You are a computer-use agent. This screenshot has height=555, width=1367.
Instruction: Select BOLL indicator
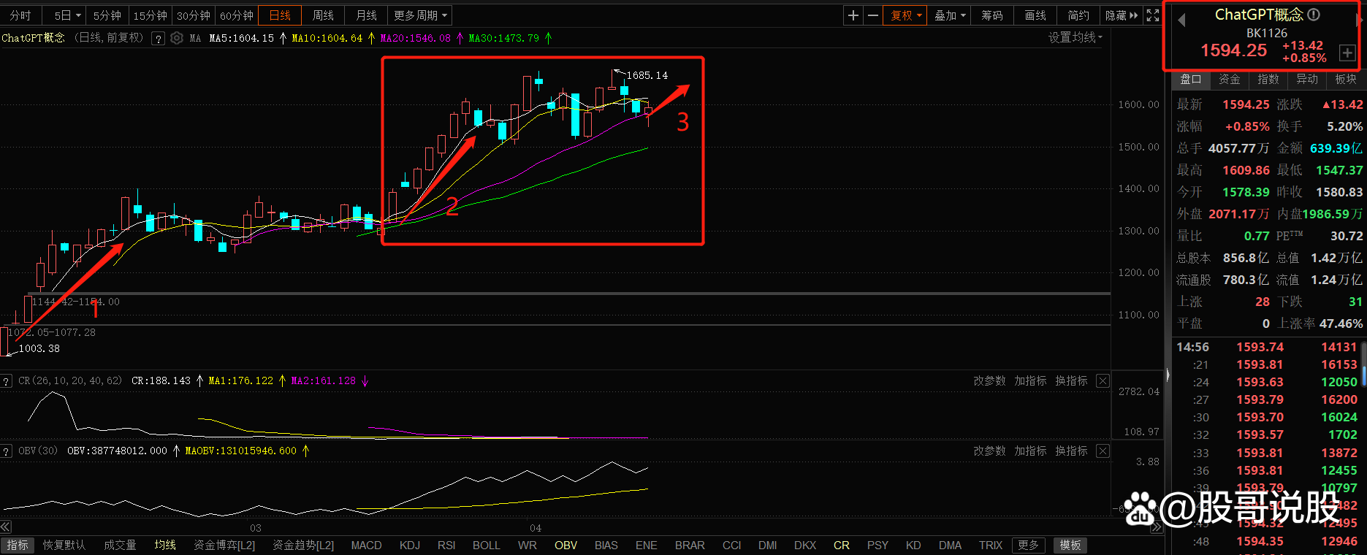click(x=487, y=546)
